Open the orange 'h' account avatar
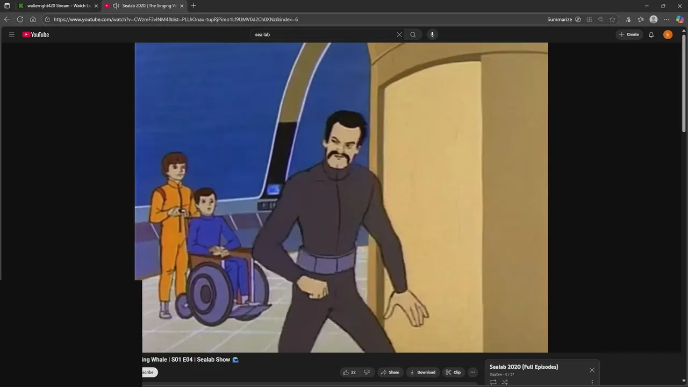688x387 pixels. pos(668,34)
